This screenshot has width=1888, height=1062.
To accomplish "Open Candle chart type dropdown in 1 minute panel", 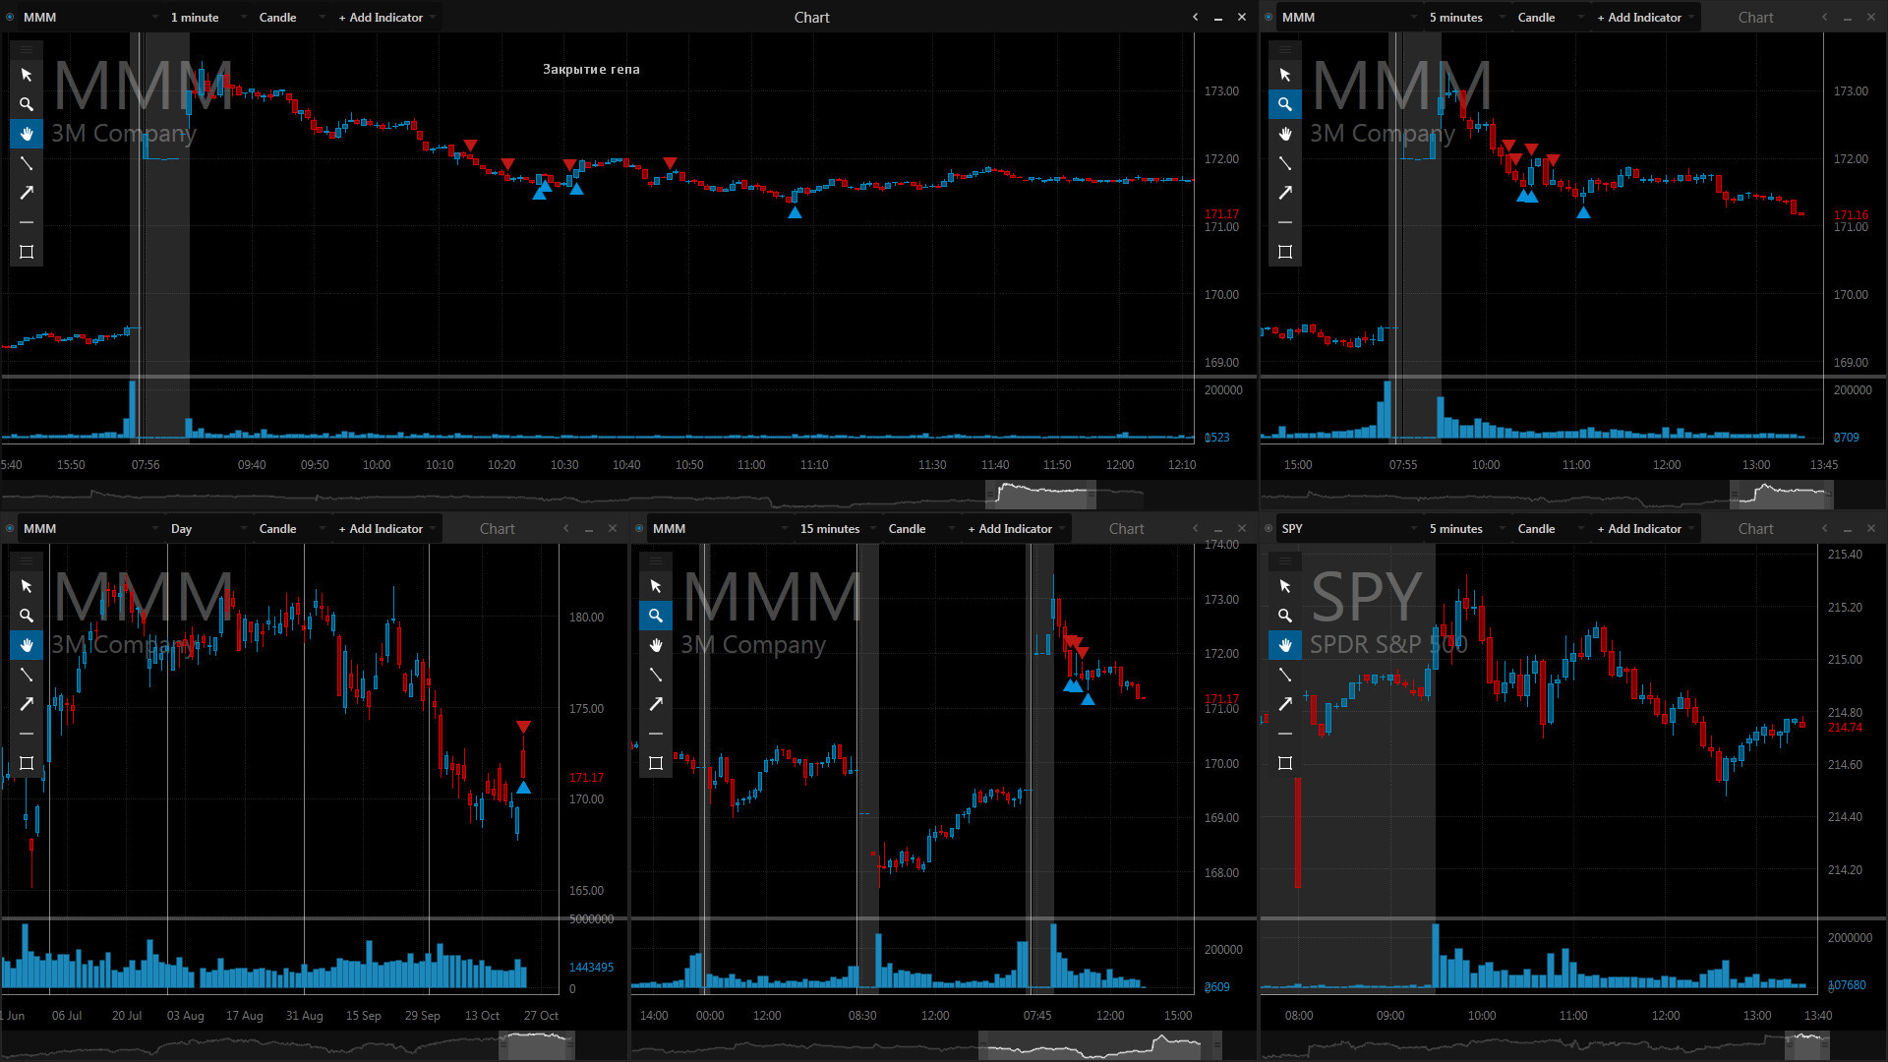I will coord(290,17).
